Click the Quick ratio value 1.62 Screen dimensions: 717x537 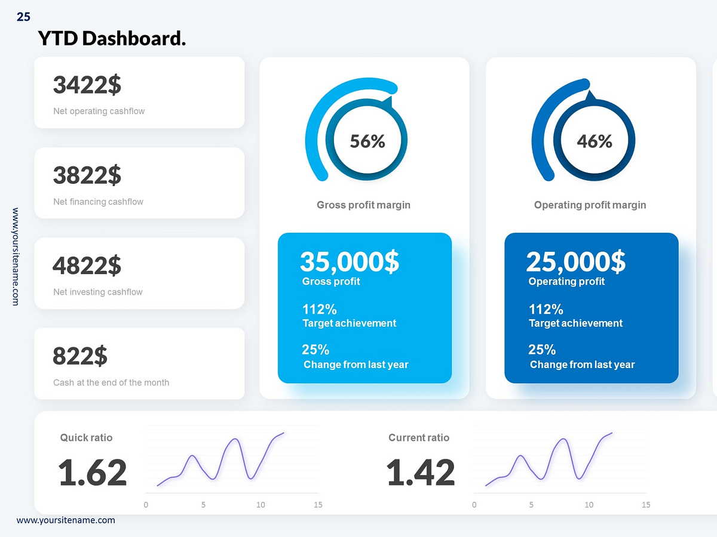[93, 472]
